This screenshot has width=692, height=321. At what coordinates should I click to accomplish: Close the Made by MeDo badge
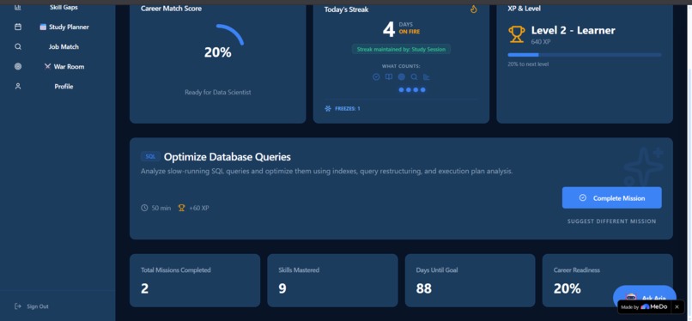[x=677, y=306]
